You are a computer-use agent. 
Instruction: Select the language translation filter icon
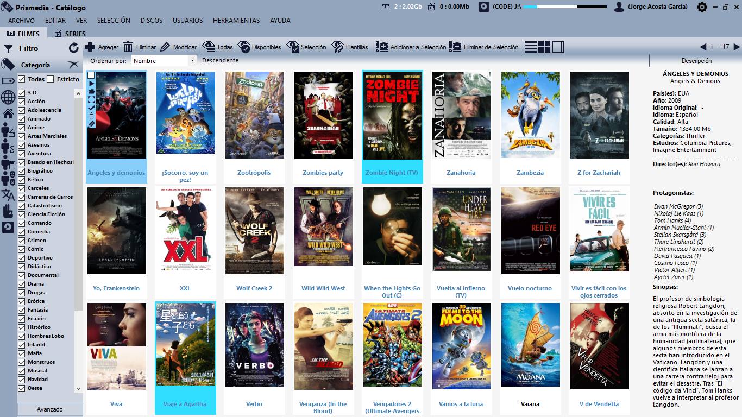pos(8,195)
